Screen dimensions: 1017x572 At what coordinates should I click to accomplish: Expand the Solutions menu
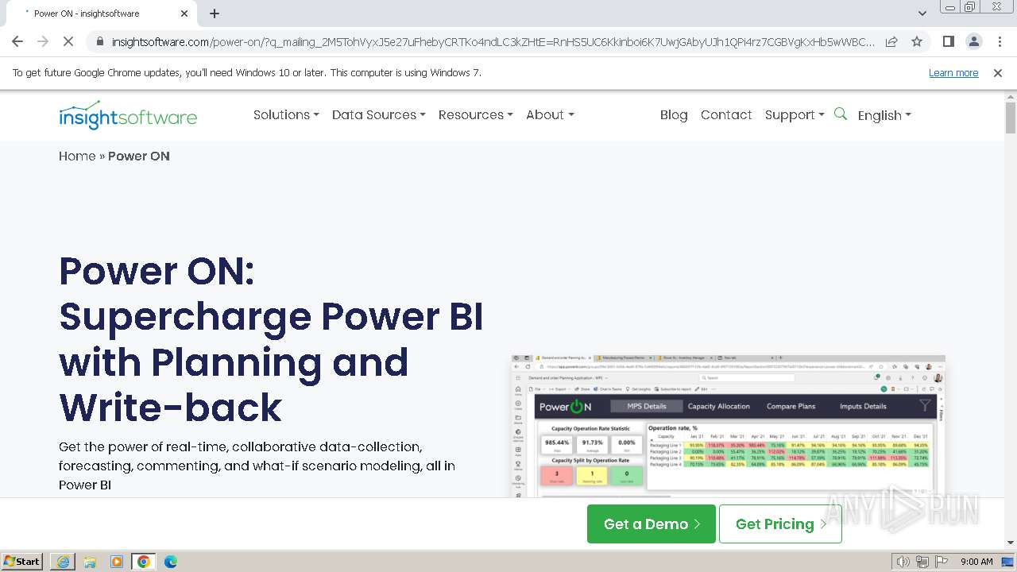tap(286, 114)
